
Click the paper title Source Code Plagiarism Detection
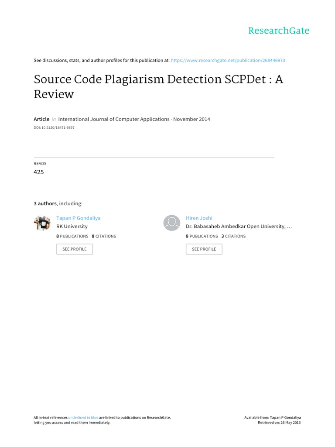158,87
